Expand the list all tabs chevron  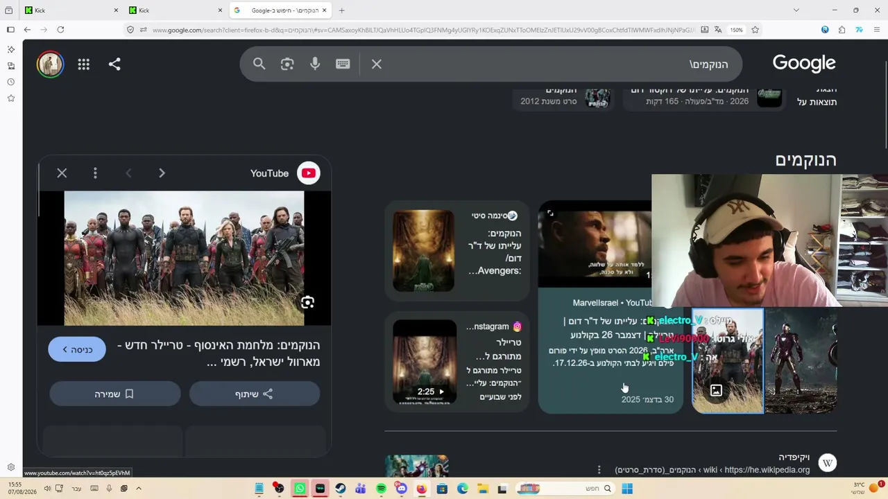tap(796, 10)
